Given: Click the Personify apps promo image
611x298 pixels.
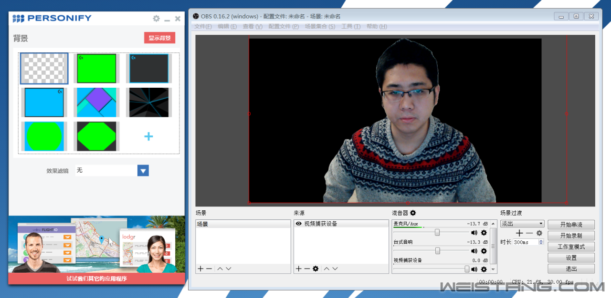Looking at the screenshot, I should (x=96, y=245).
